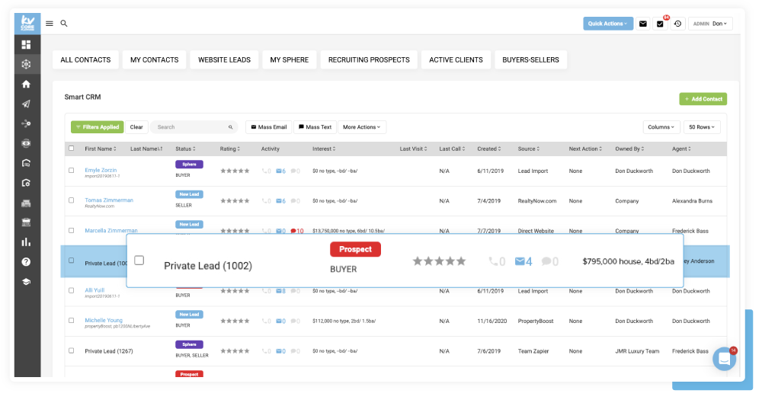Check the Alli Yuill row checkbox

pos(72,291)
